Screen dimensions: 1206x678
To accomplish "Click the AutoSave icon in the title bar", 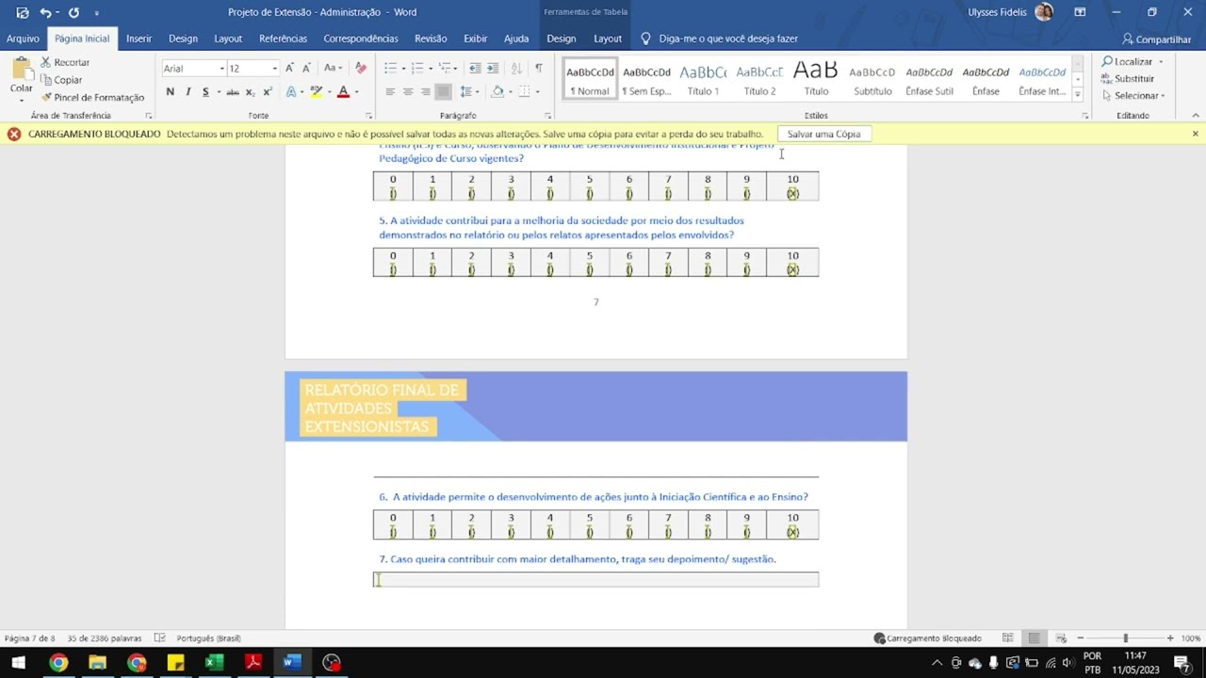I will (x=22, y=12).
